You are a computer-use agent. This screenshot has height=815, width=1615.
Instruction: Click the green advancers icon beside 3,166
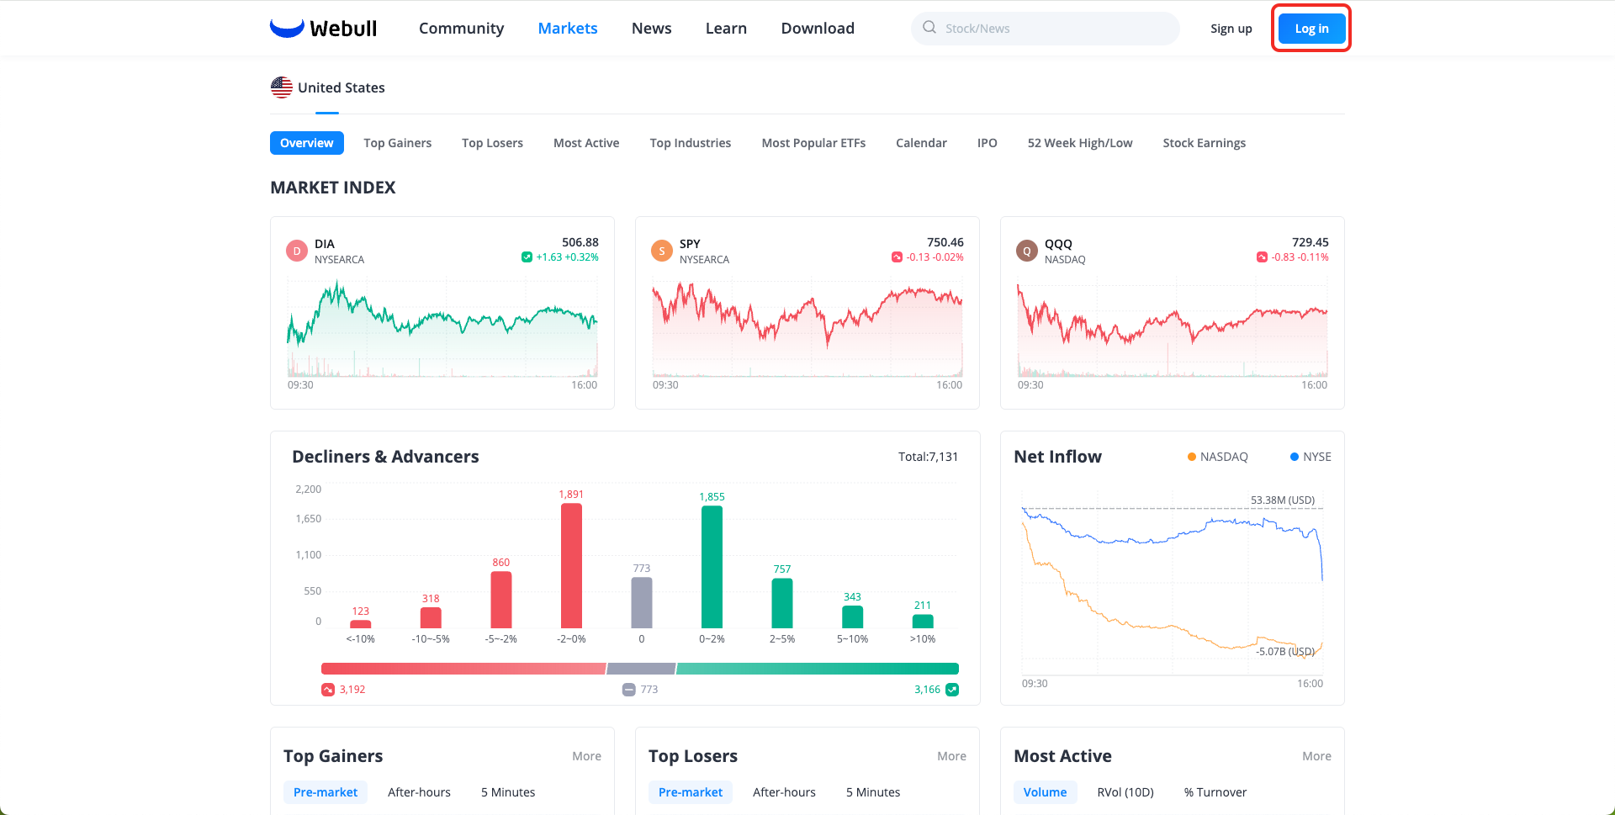952,690
